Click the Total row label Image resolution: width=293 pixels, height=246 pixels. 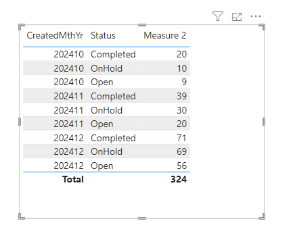(73, 179)
